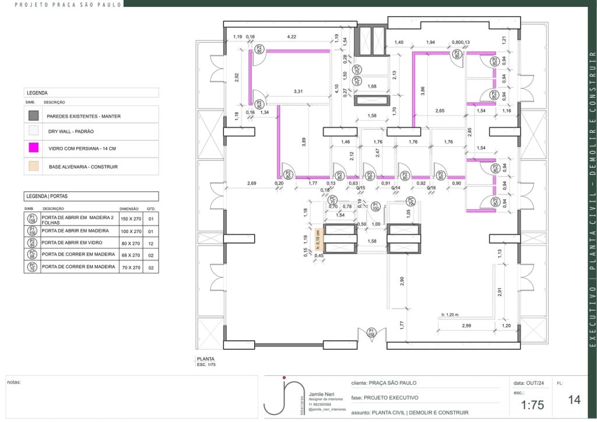This screenshot has width=597, height=422.
Task: Select the magenta Vidro com Persiana swatch
Action: [34, 149]
